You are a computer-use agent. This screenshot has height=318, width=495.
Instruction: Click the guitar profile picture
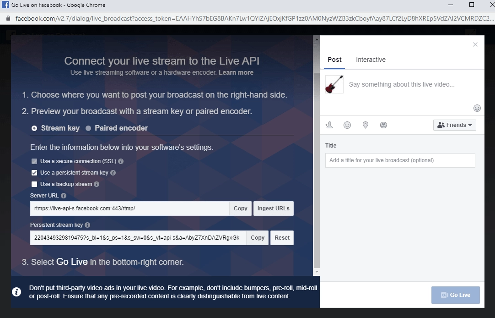coord(334,84)
